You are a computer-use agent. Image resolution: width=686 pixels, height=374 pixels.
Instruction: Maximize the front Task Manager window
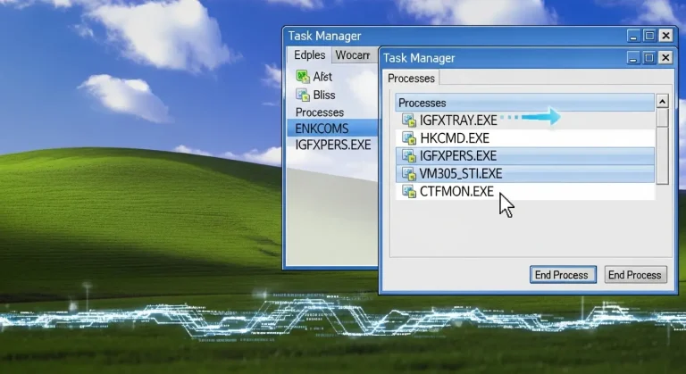(649, 58)
